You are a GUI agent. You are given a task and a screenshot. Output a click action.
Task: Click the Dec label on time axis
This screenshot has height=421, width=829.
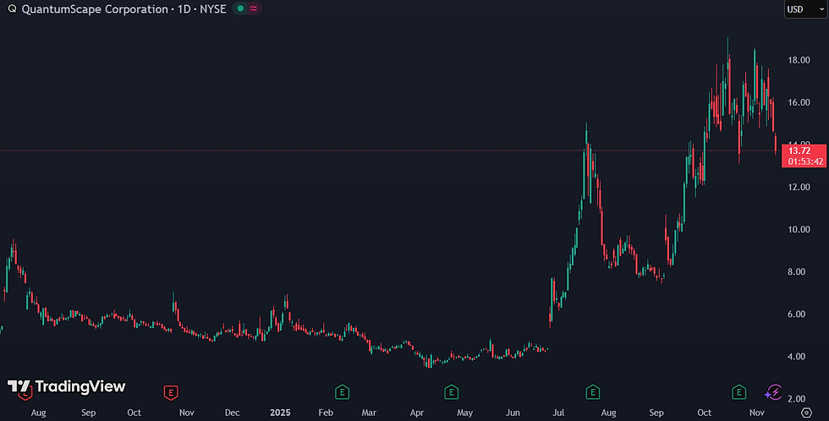[232, 413]
